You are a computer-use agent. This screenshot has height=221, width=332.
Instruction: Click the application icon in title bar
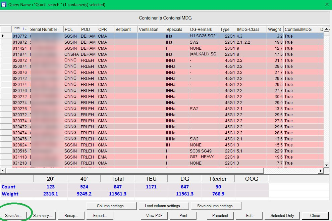pyautogui.click(x=4, y=4)
